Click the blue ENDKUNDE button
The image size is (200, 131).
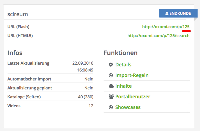[x=178, y=13]
